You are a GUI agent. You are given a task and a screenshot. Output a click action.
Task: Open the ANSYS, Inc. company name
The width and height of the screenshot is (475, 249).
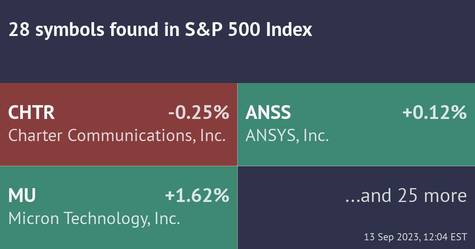[287, 136]
